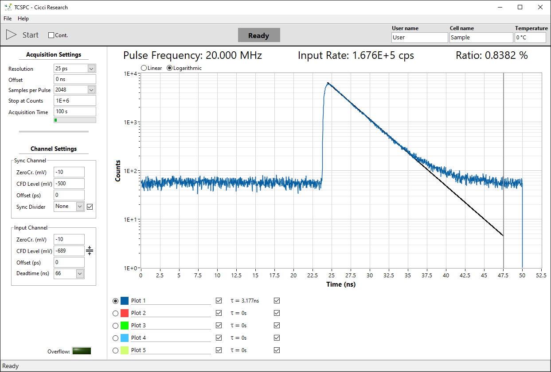Click the Plot 5 yellow-green color swatch
The image size is (551, 372).
[125, 350]
